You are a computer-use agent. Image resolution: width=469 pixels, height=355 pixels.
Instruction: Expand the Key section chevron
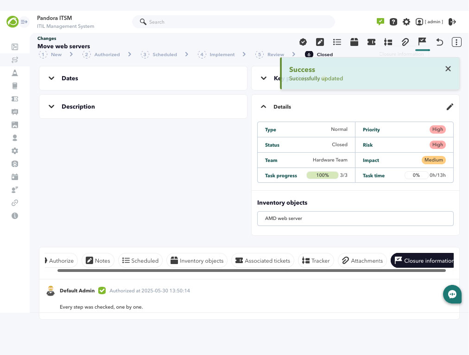coord(264,78)
